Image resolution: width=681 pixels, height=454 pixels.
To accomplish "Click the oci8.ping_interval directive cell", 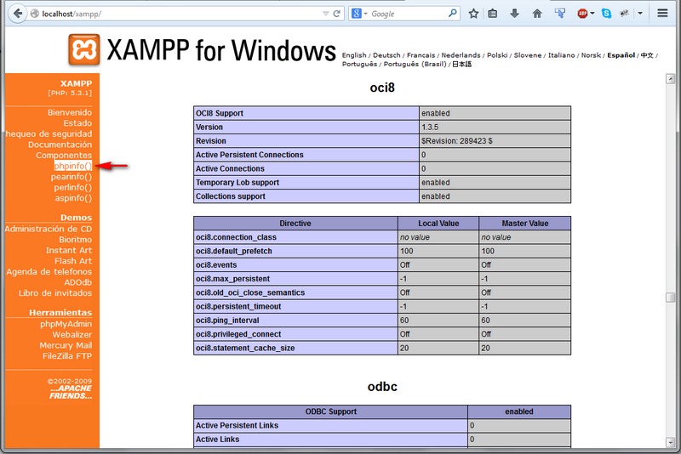I will pos(295,321).
